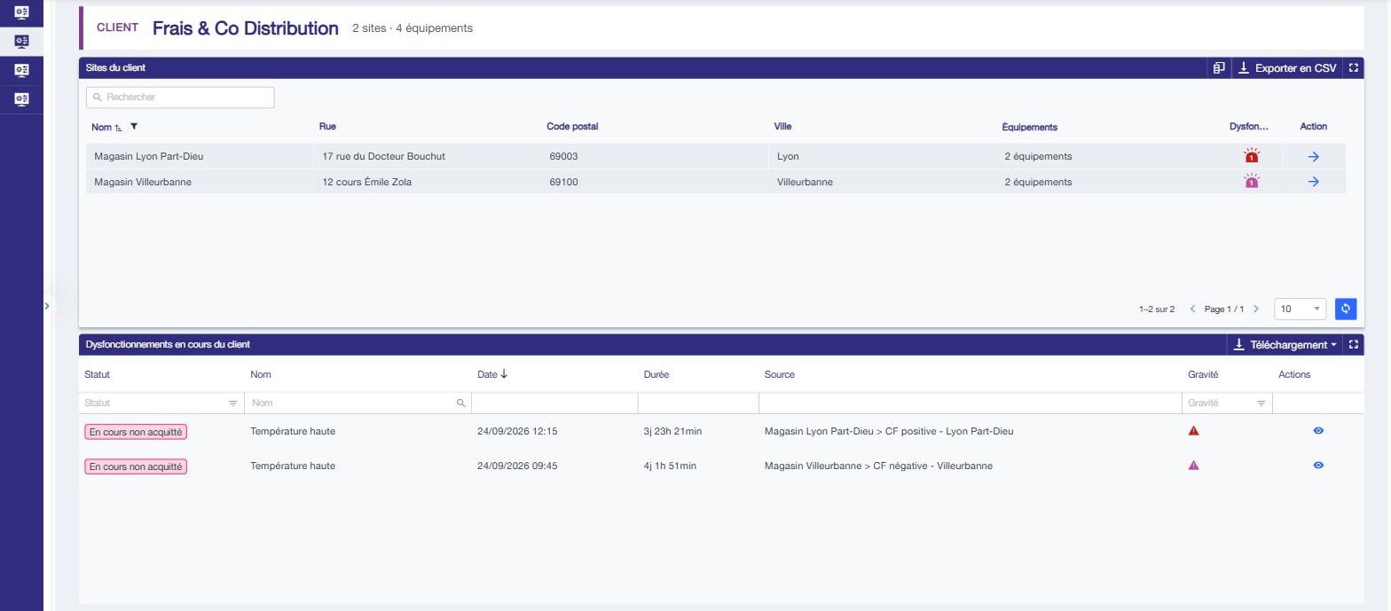Sort sites by Code postal column

tap(572, 127)
